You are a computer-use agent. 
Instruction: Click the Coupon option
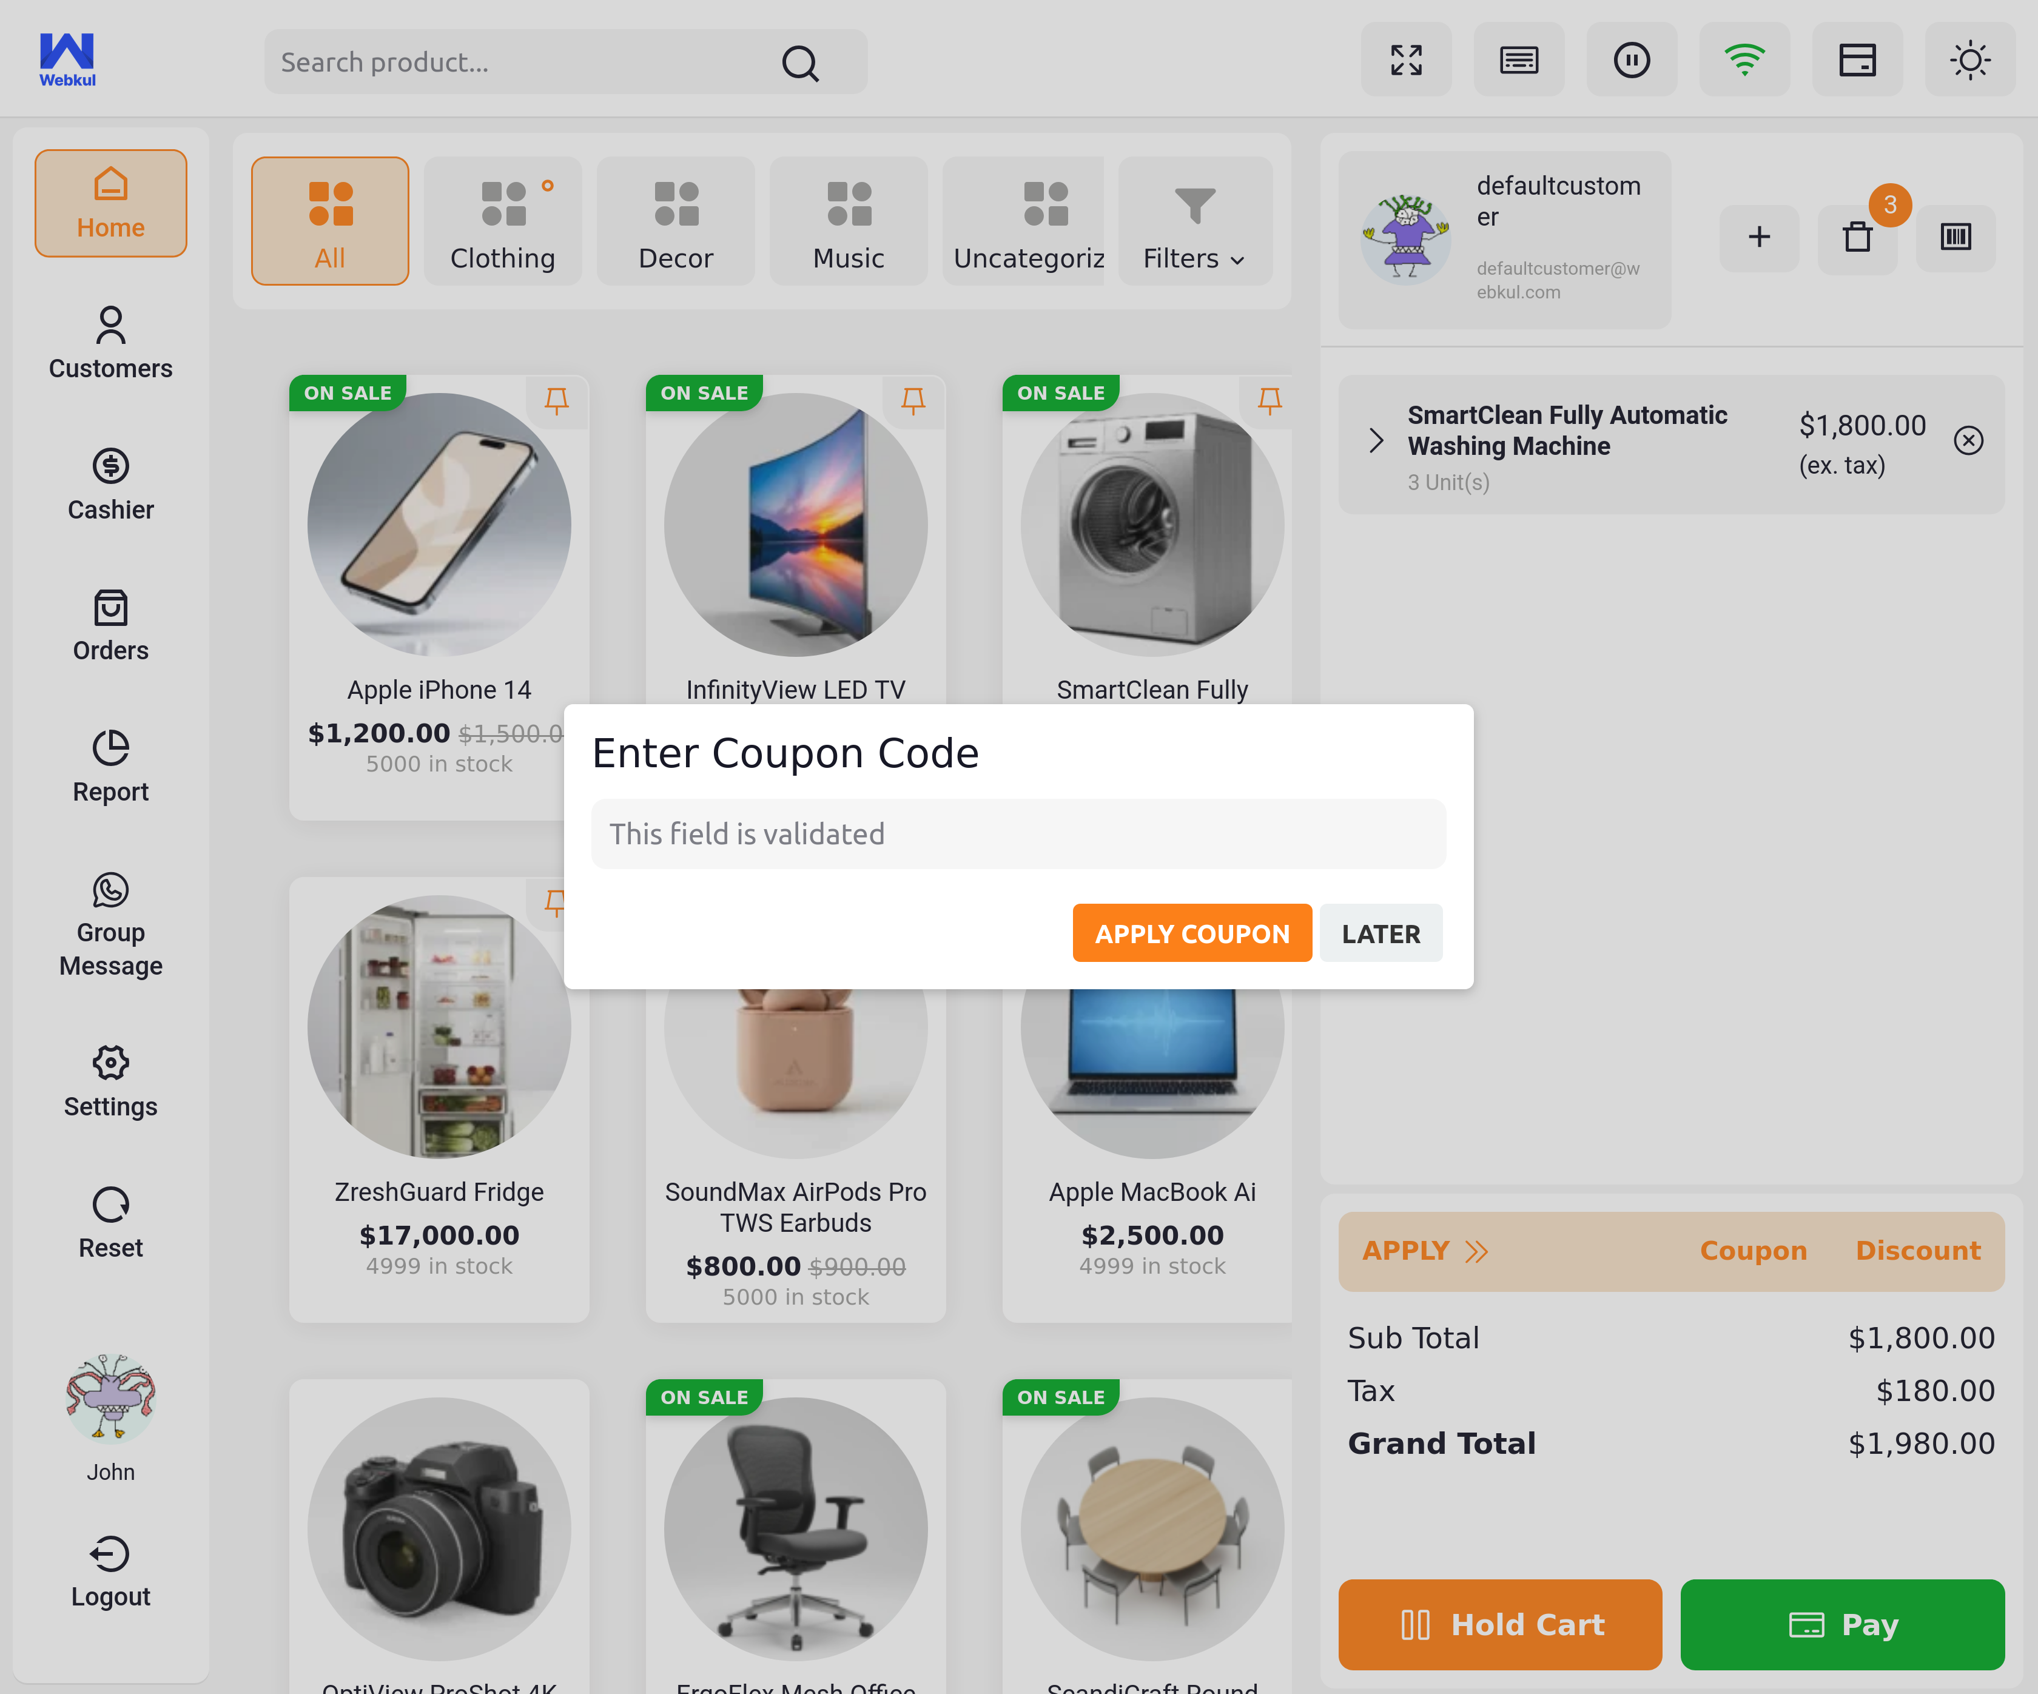[x=1753, y=1251]
